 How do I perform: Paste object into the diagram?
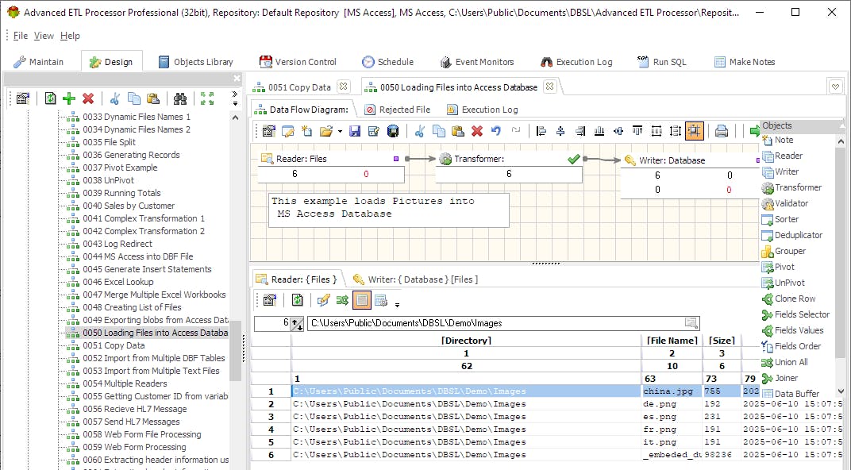tap(457, 131)
